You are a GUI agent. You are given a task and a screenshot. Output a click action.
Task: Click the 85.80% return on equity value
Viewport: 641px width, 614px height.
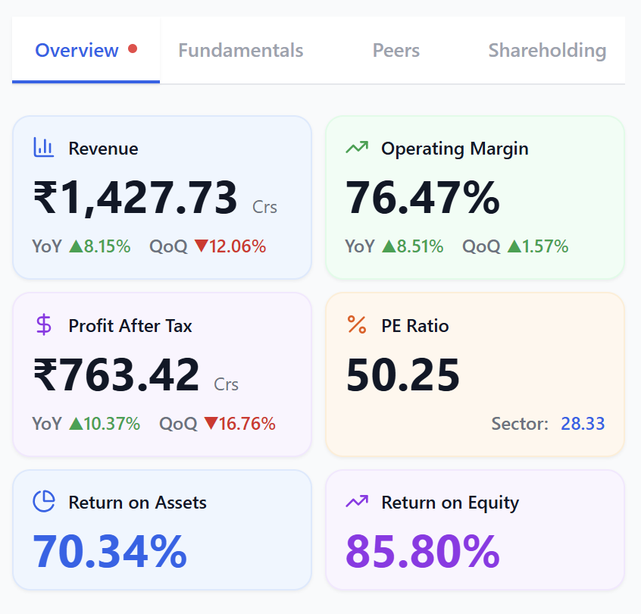coord(423,551)
